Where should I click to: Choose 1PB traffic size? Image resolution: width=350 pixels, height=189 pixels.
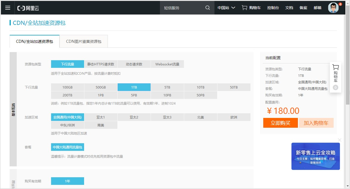(101, 95)
